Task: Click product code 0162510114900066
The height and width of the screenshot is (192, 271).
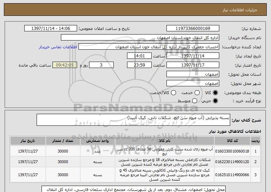Action: [232, 175]
